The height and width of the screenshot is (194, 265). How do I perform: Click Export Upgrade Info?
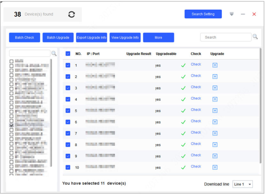(x=92, y=38)
